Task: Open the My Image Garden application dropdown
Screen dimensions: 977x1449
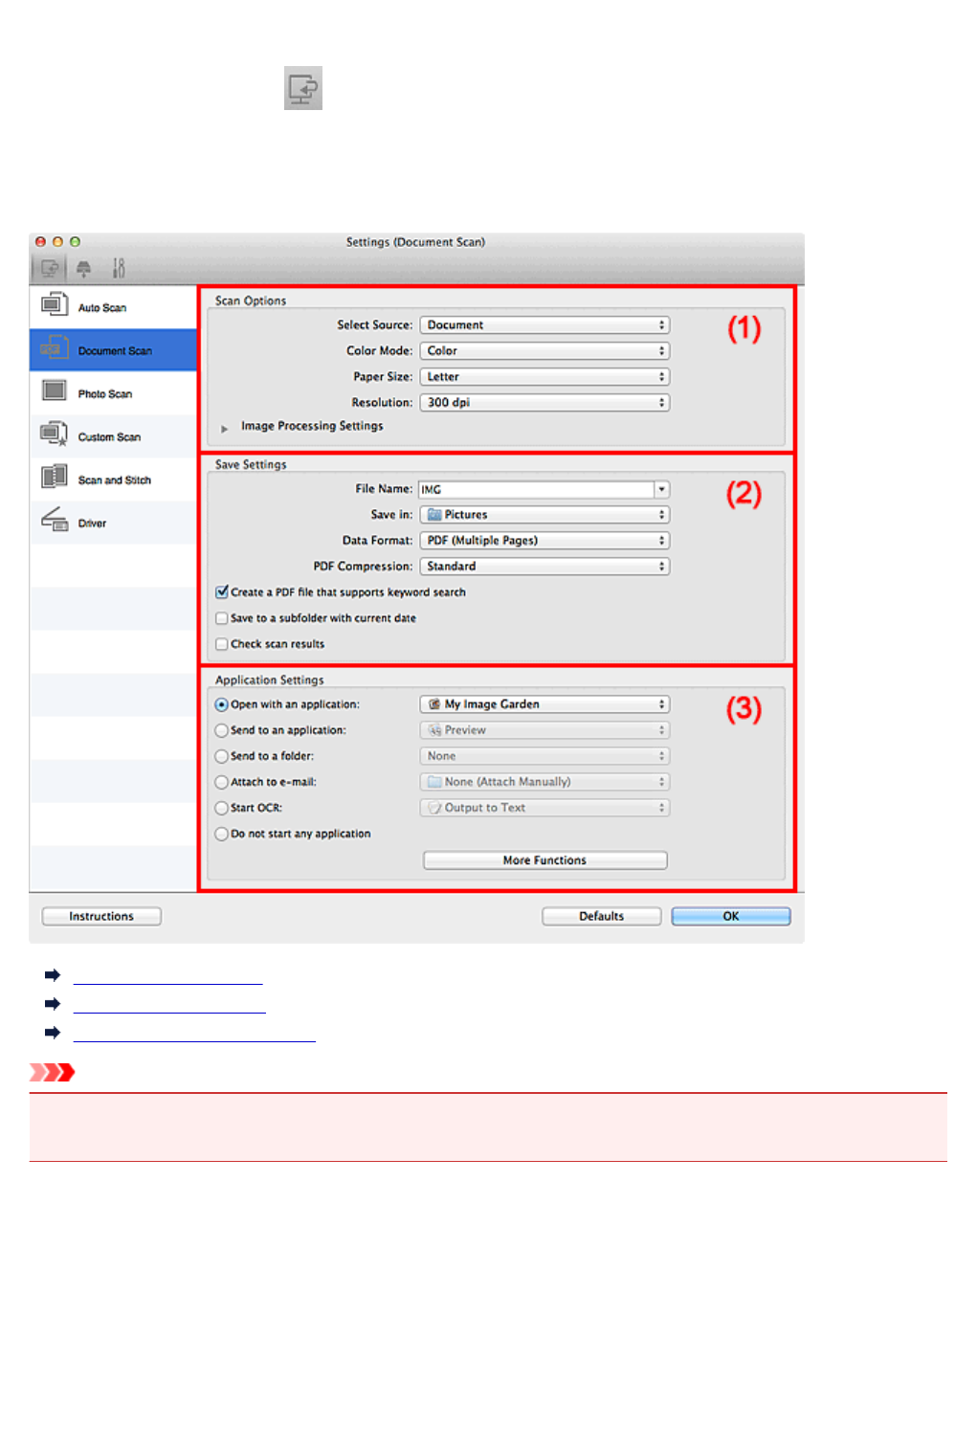Action: click(x=544, y=704)
